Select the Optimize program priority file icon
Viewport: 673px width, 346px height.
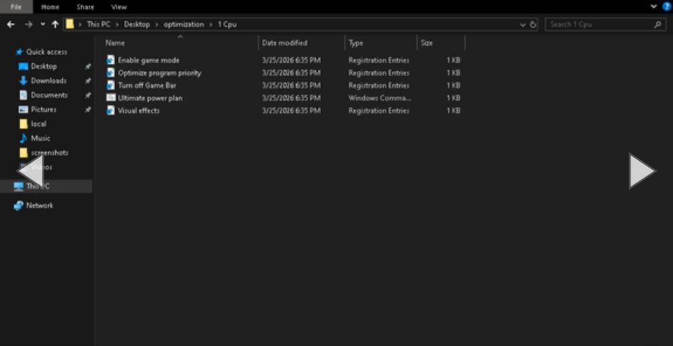111,73
